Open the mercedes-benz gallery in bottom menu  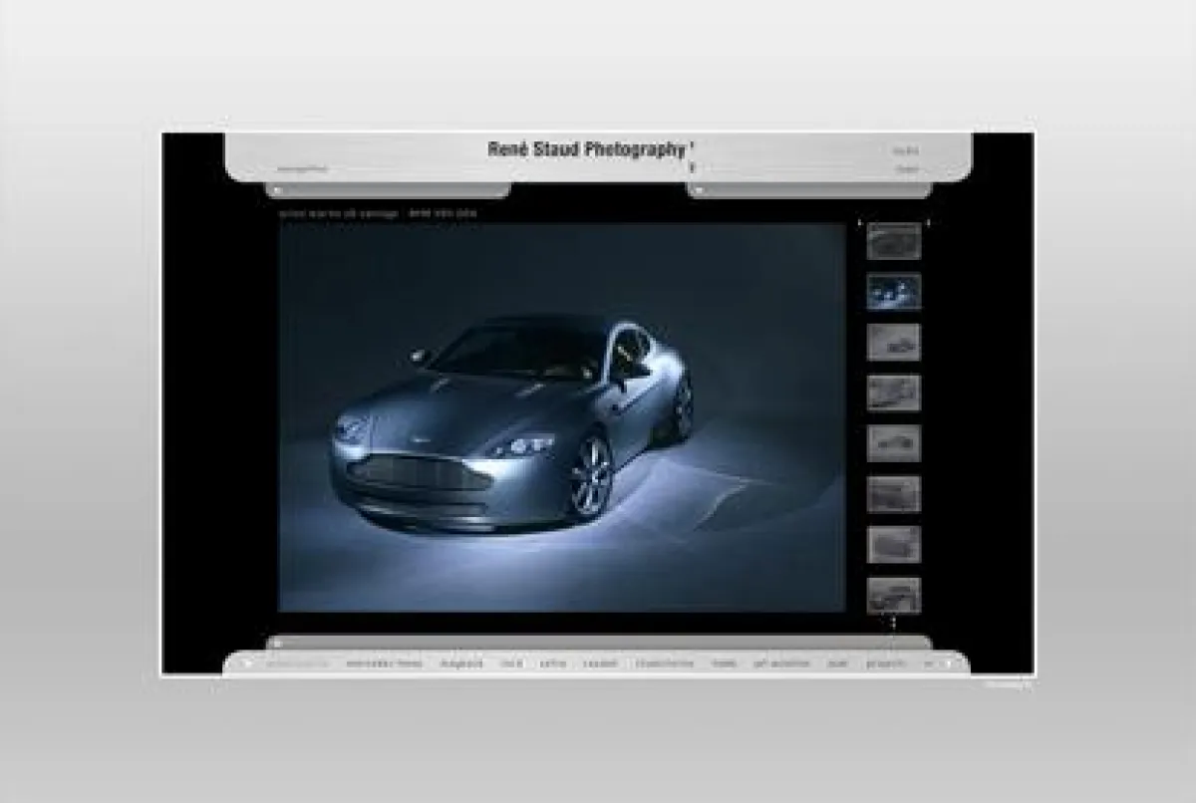tap(385, 664)
